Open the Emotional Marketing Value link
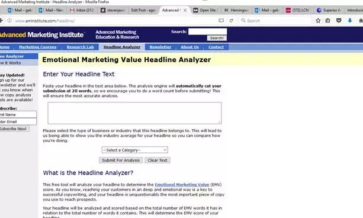Screen dimensions: 363x218 click(x=182, y=185)
